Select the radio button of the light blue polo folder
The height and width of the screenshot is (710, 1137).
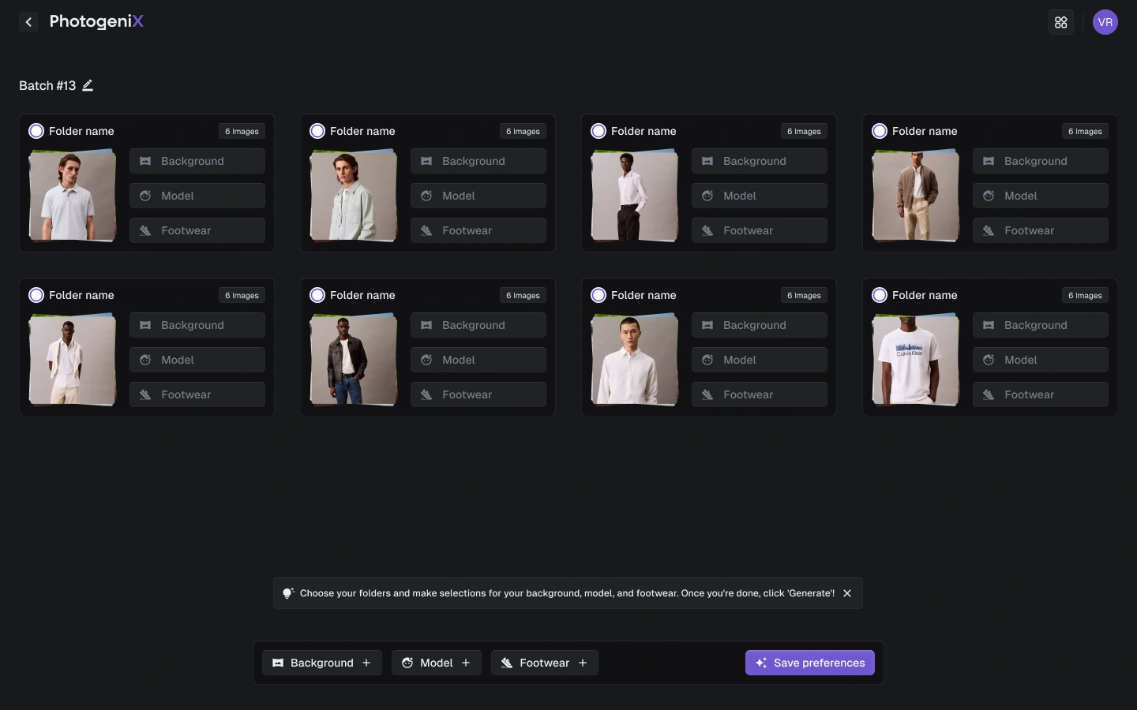coord(36,131)
